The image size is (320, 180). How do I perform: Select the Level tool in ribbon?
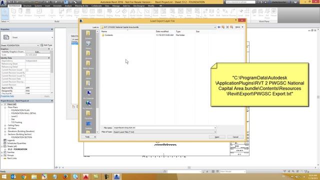240,13
